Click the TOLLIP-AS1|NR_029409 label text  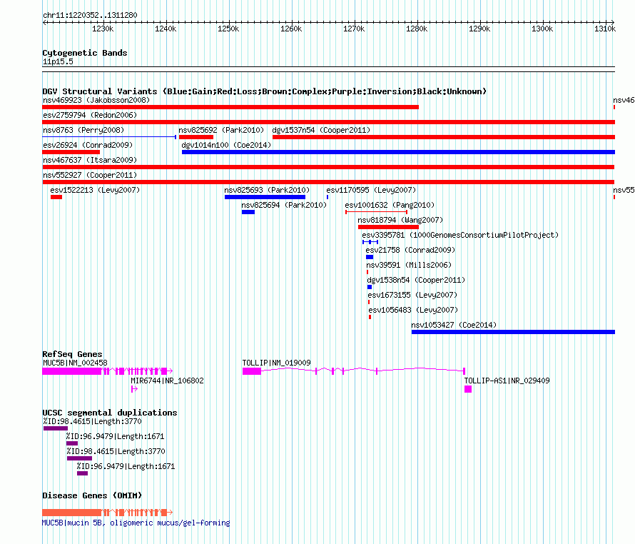507,381
